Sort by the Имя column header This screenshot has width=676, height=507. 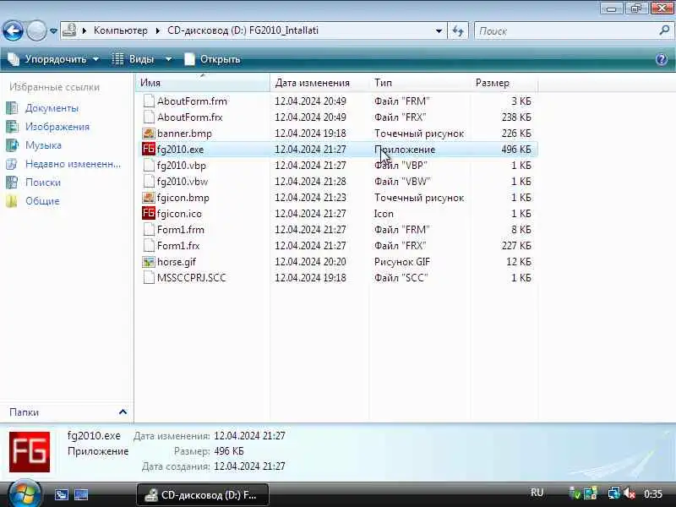coord(202,82)
